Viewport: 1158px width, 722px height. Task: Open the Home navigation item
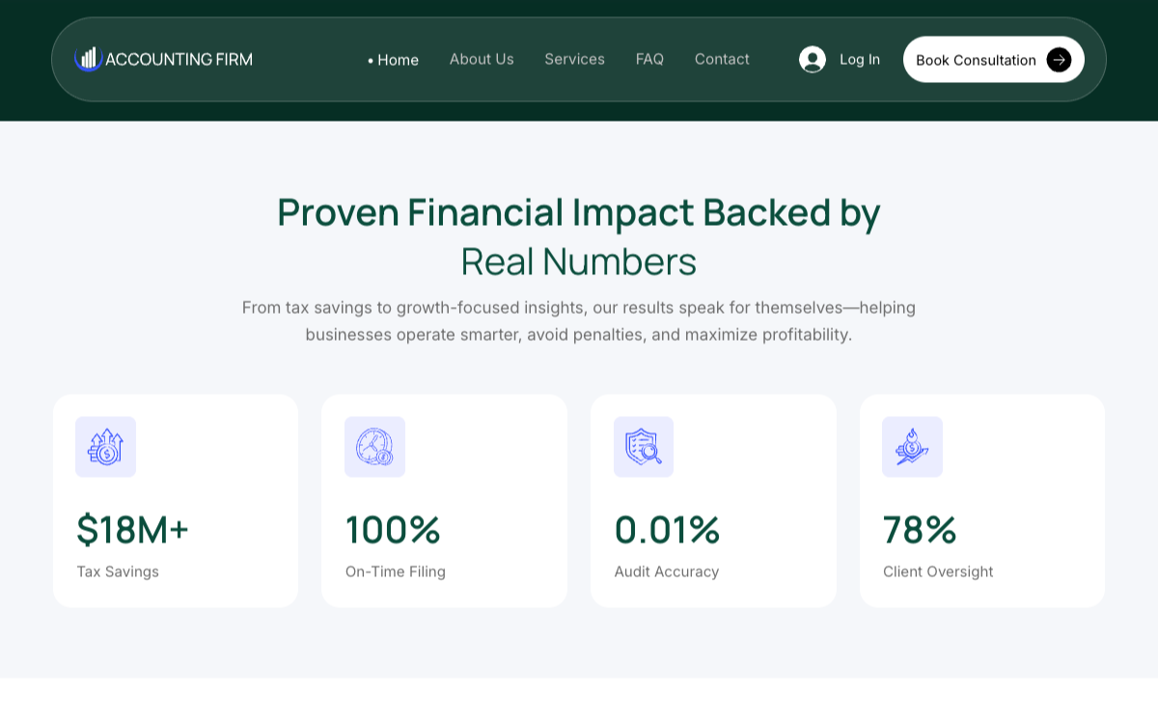(x=398, y=59)
